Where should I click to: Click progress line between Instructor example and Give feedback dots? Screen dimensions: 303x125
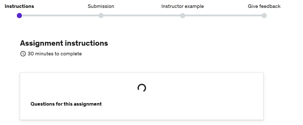tap(223, 16)
